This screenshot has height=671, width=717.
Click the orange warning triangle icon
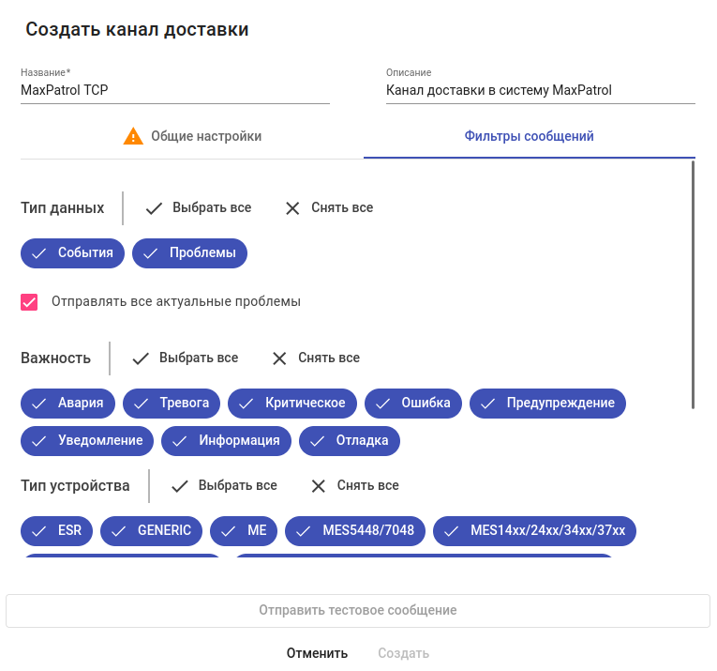click(x=133, y=136)
